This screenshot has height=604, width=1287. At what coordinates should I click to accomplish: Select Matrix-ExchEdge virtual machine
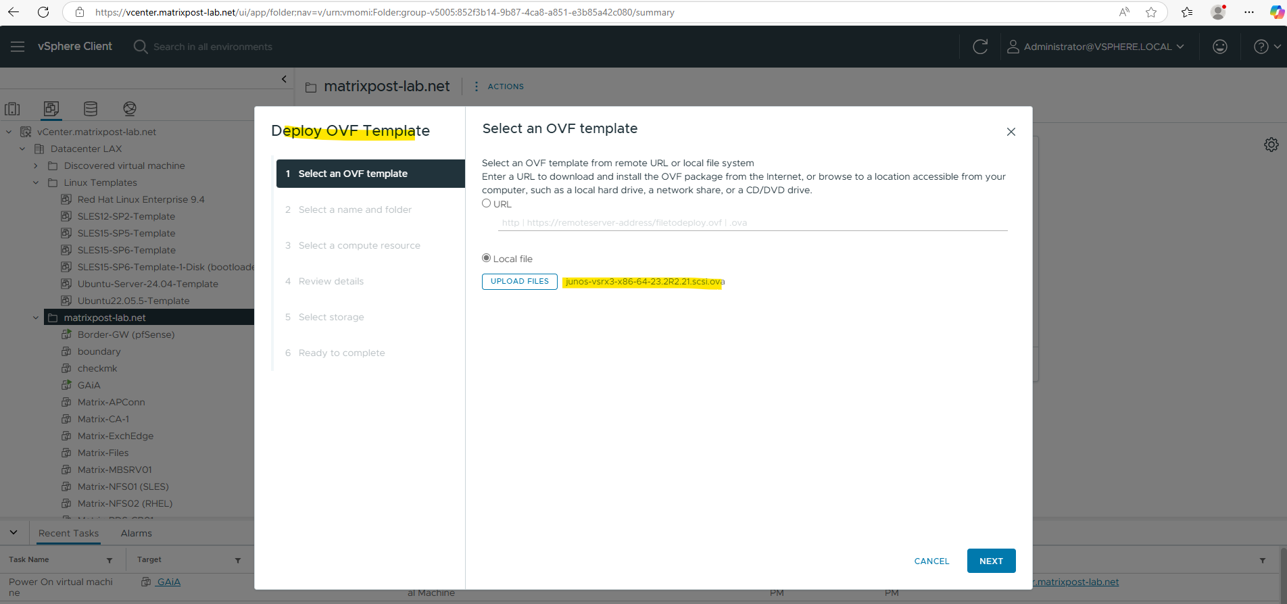pyautogui.click(x=116, y=436)
